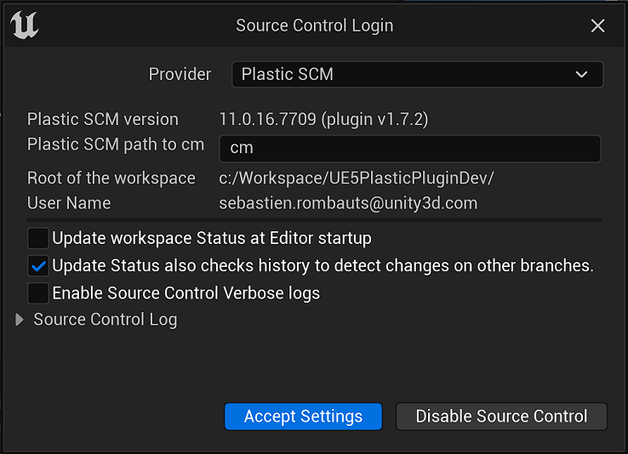Click the Unreal Engine logo icon
Viewport: 628px width, 454px height.
point(25,26)
